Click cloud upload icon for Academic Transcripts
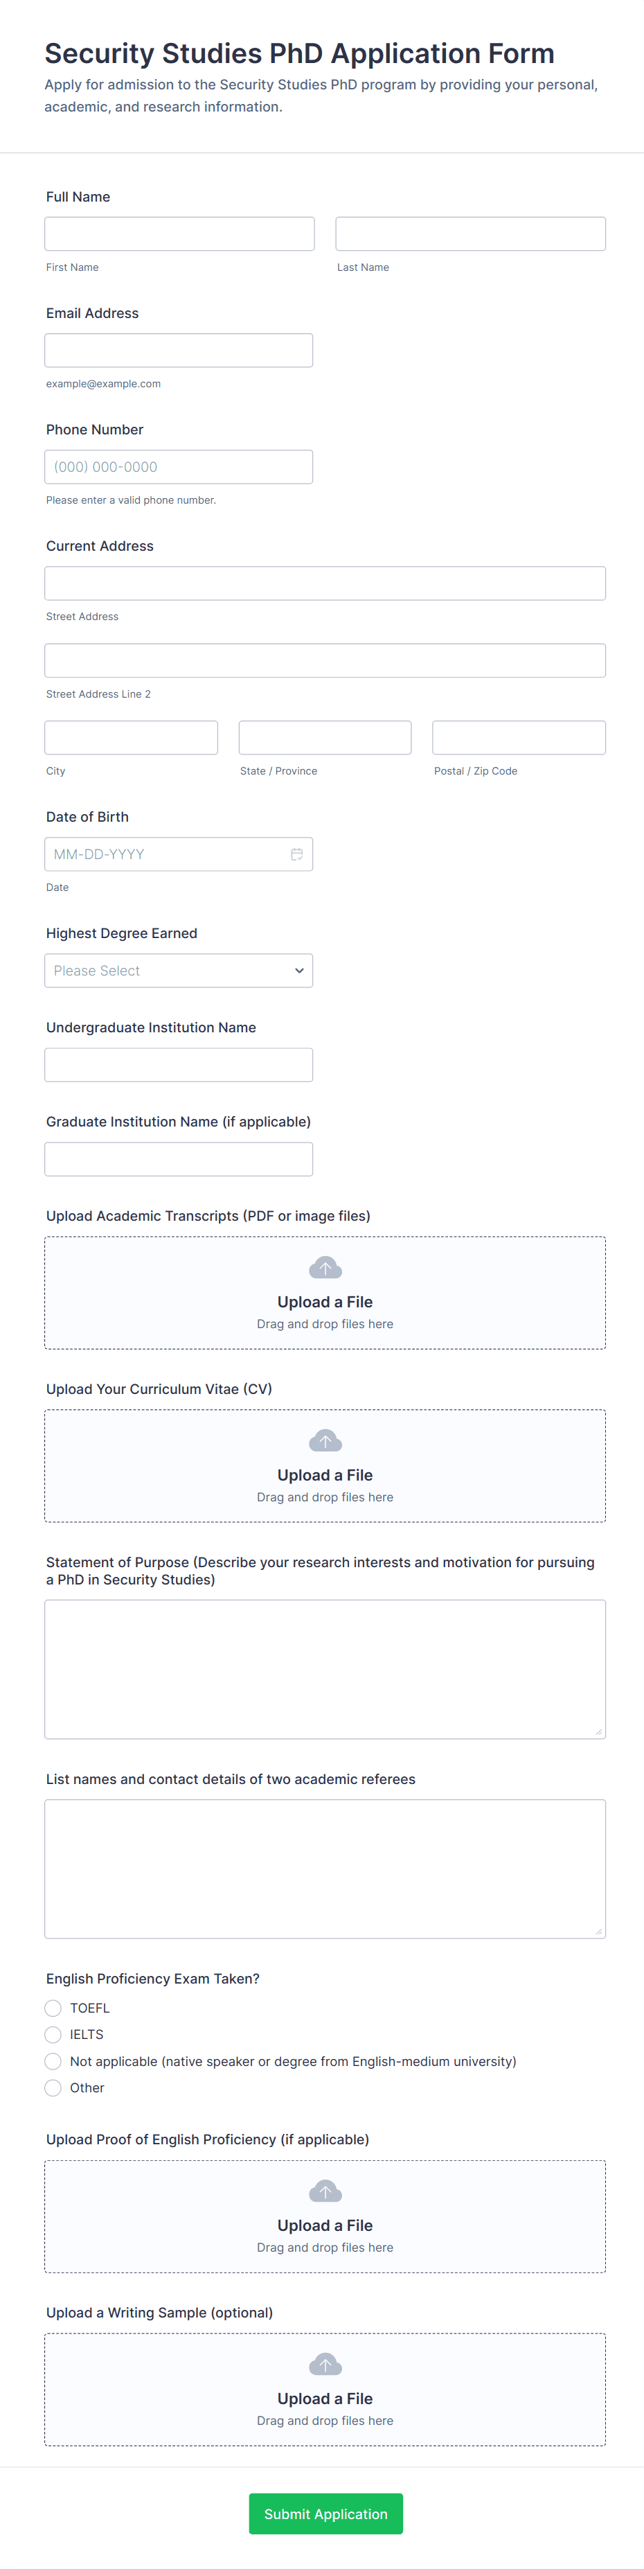 [325, 1268]
